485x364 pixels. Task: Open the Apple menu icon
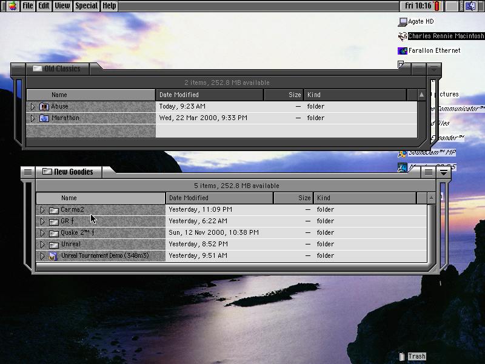[x=12, y=5]
